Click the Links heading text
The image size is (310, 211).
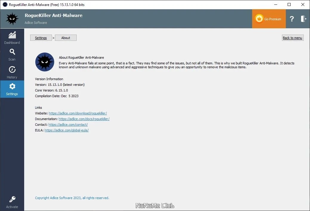[x=38, y=108]
